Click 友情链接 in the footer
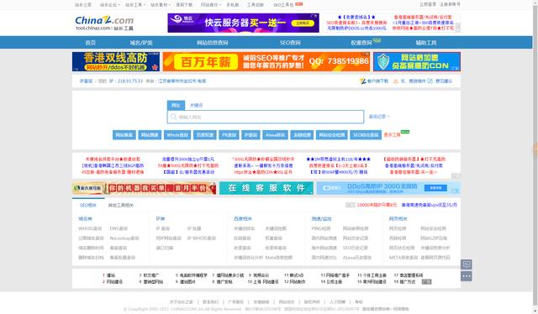538x314 pixels. tap(261, 302)
